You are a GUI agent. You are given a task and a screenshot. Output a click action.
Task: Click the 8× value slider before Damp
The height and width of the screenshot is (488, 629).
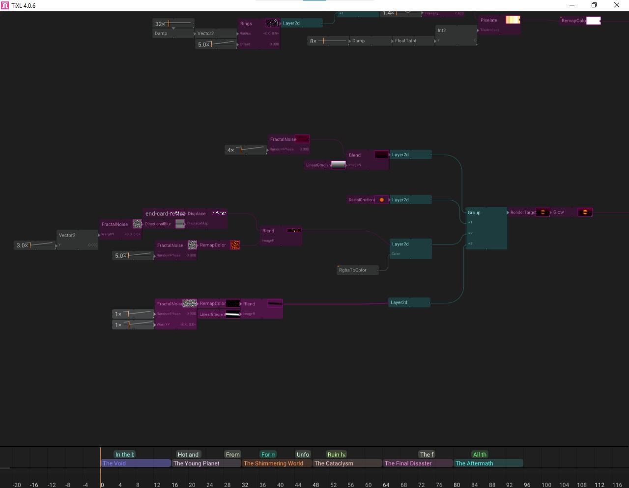[328, 41]
